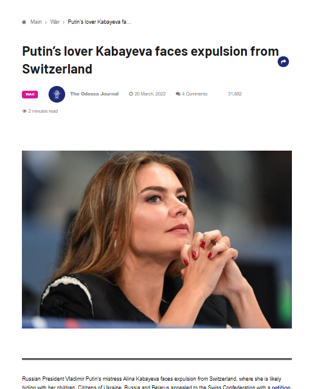The height and width of the screenshot is (389, 315).
Task: Click the 31,882 view counter
Action: [x=234, y=94]
